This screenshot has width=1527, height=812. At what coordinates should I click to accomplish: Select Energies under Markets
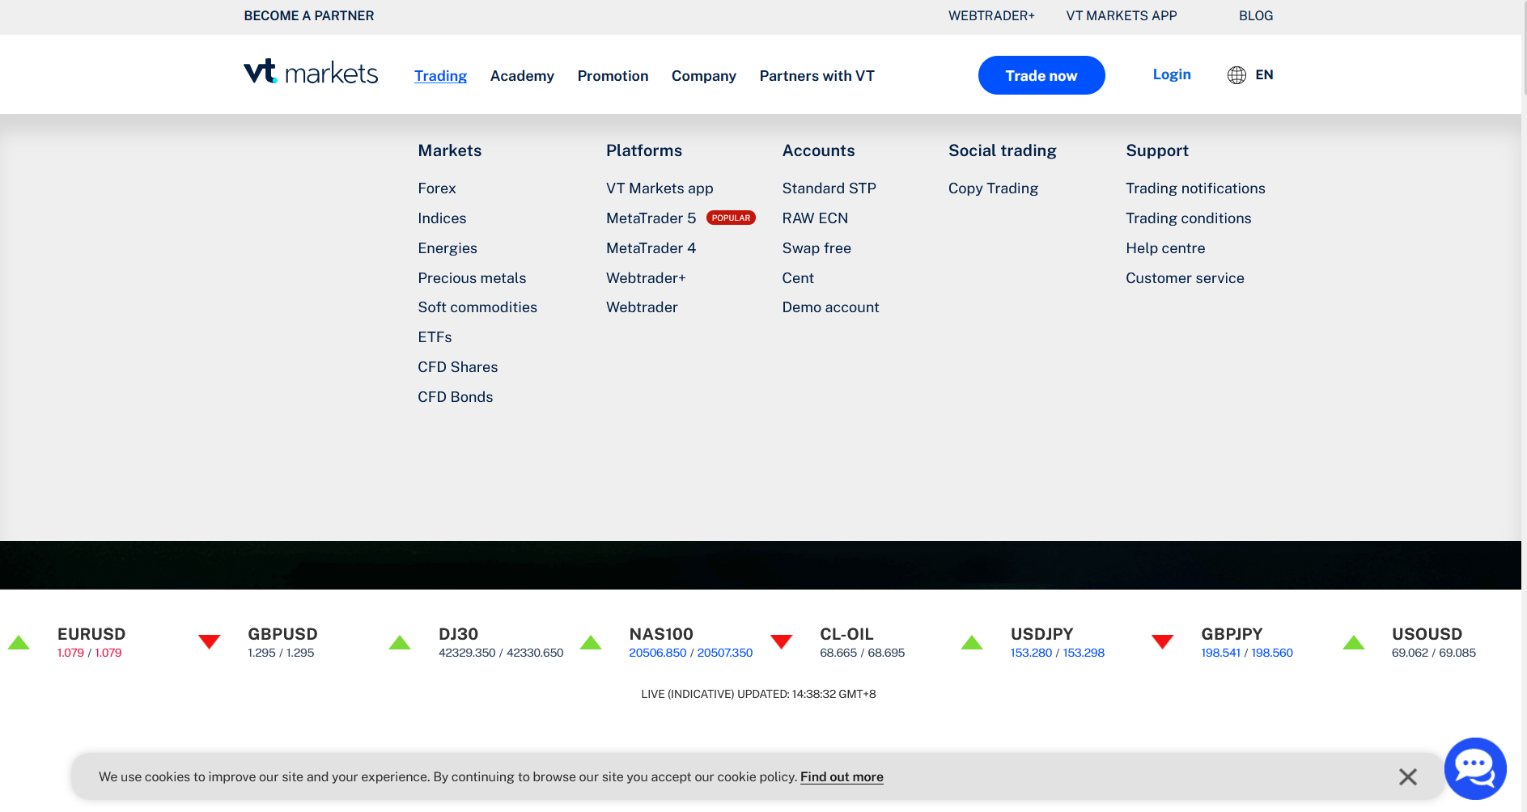point(447,248)
